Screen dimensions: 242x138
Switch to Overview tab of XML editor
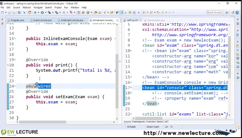click(x=151, y=122)
